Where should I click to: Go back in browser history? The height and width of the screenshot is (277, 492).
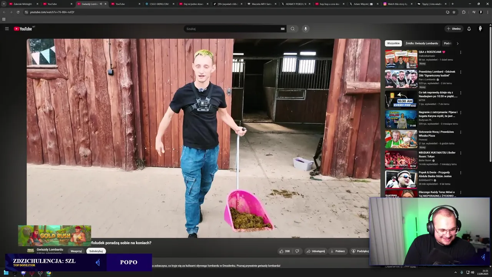pyautogui.click(x=4, y=12)
